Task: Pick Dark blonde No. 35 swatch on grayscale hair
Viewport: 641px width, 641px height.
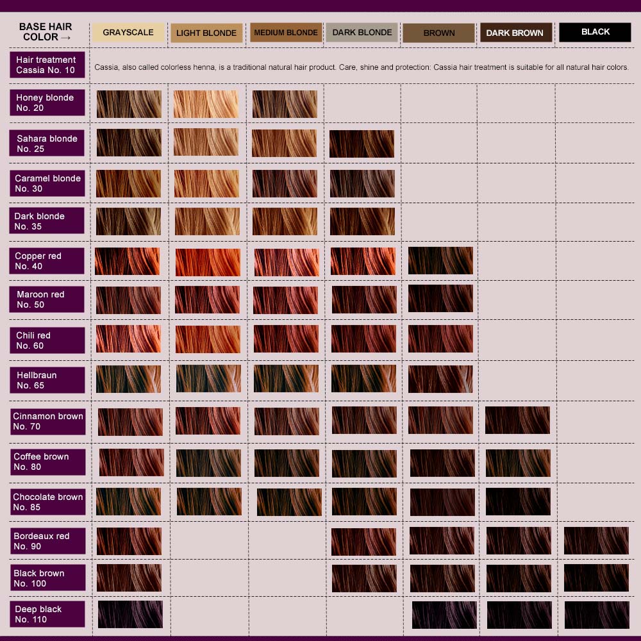Action: pyautogui.click(x=128, y=222)
